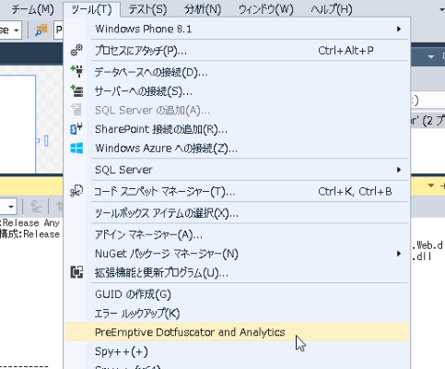Viewport: 445px width, 369px height.
Task: Click the extensions and updates icon
Action: point(76,272)
